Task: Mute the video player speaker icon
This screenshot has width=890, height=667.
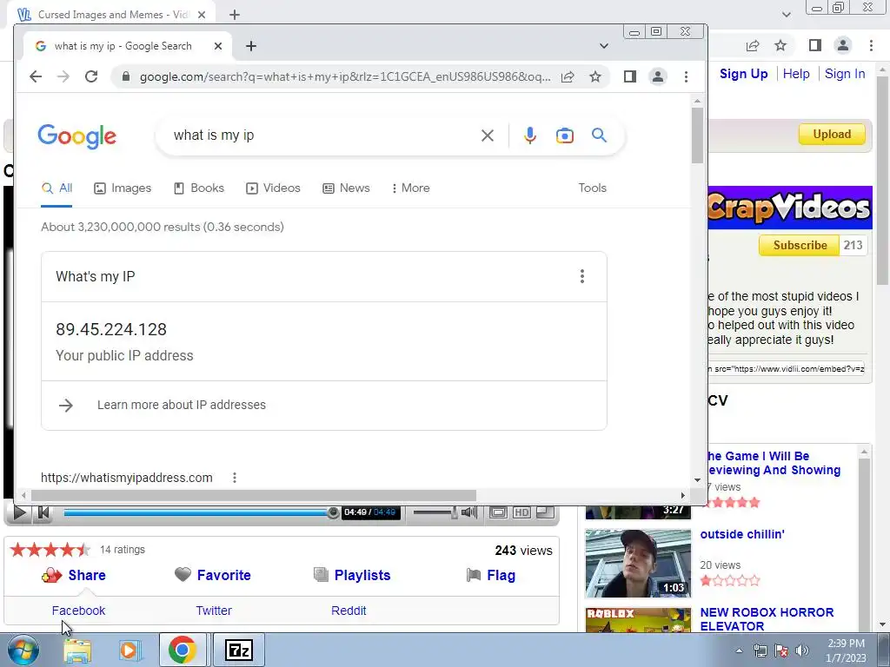Action: (468, 512)
